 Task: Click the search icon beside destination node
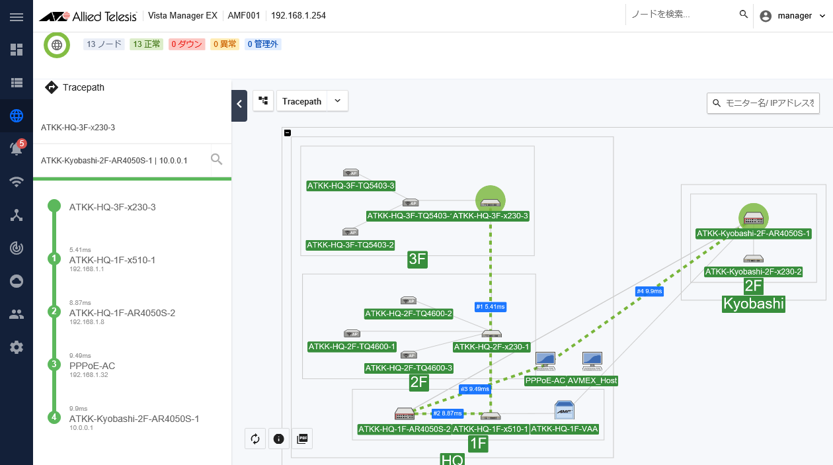click(216, 159)
